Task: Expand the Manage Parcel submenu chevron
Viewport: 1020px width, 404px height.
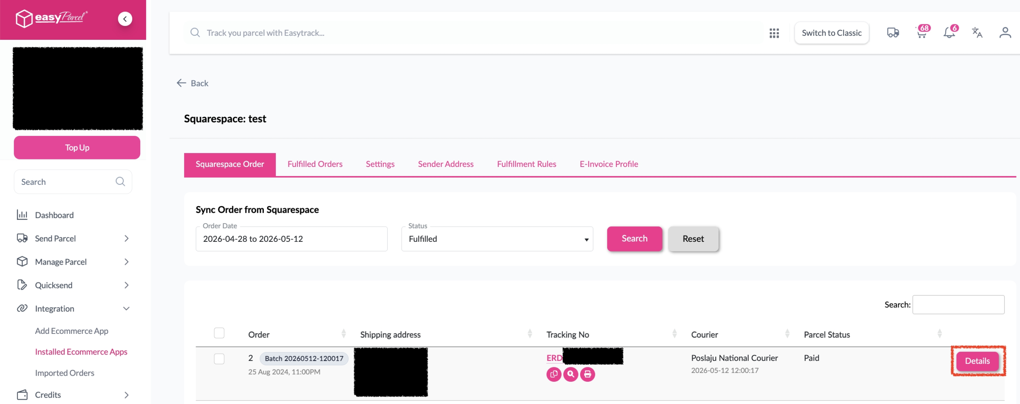Action: pos(126,262)
